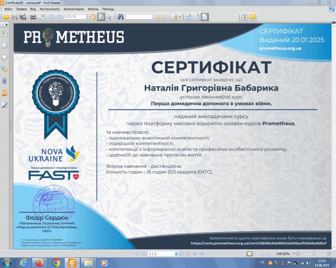This screenshot has width=336, height=268.
Task: Open the Comments side panel
Action: [x=5, y=69]
